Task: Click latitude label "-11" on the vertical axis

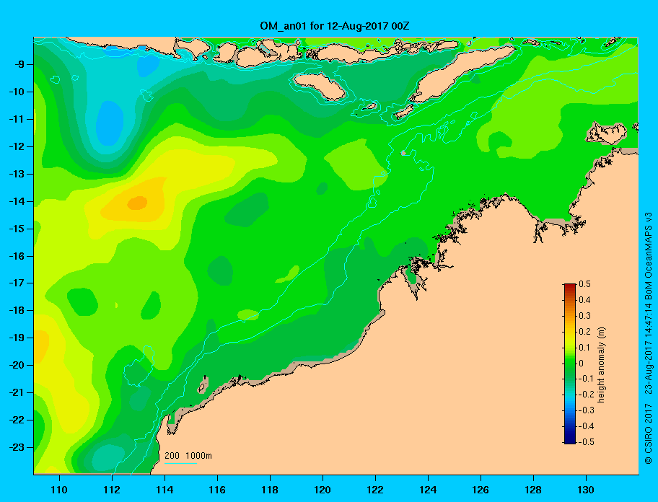Action: [17, 119]
